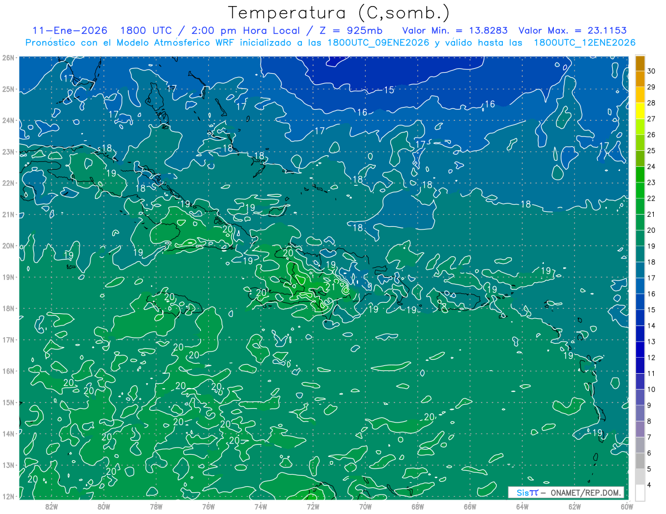The image size is (666, 514).
Task: Click the '18N' latitude axis label
Action: (x=8, y=308)
